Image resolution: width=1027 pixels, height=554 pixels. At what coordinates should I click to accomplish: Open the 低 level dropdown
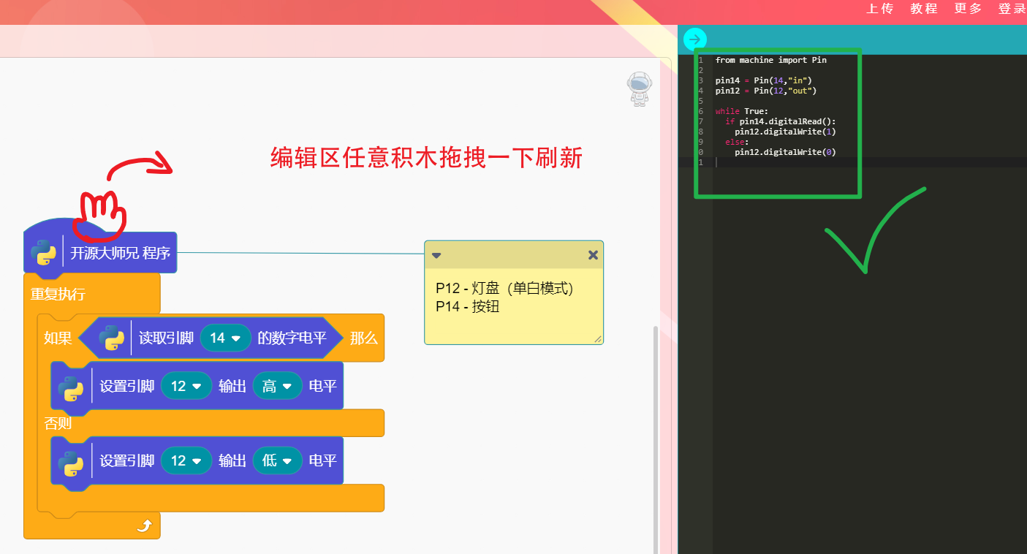coord(277,461)
